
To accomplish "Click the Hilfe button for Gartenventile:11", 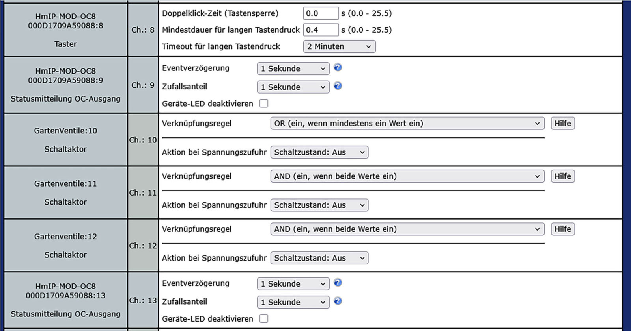I will pos(563,176).
